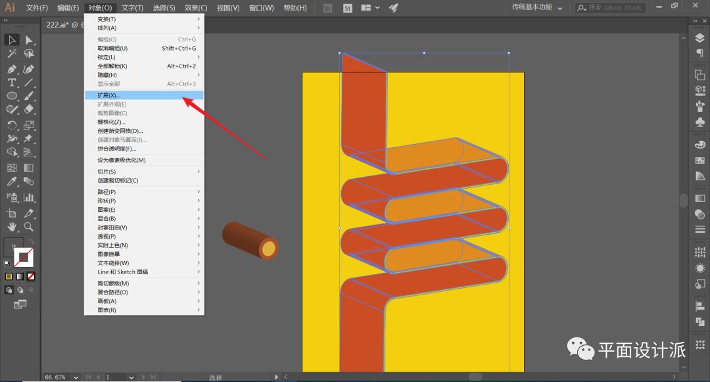This screenshot has width=710, height=382.
Task: Click the Adobe Stock search field
Action: point(614,8)
